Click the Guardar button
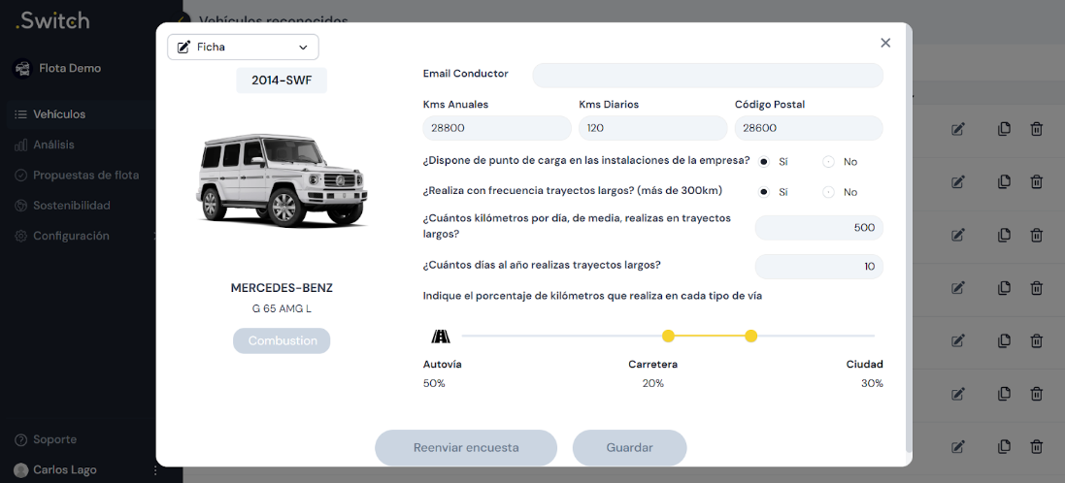This screenshot has width=1065, height=483. pos(629,448)
